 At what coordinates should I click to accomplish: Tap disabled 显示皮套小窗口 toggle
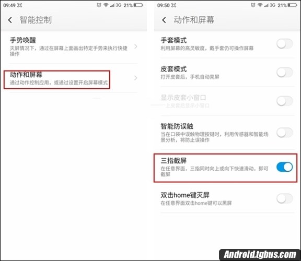[285, 101]
